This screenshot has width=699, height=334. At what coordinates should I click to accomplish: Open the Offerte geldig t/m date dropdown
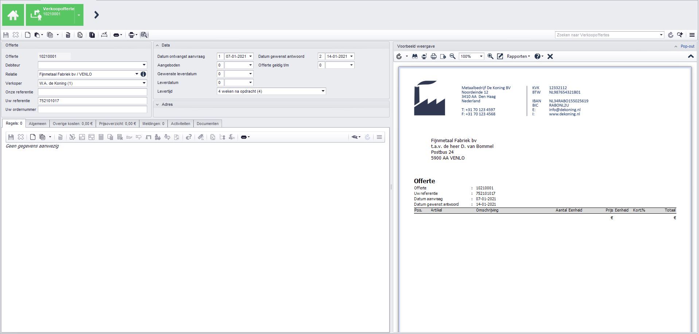(351, 65)
